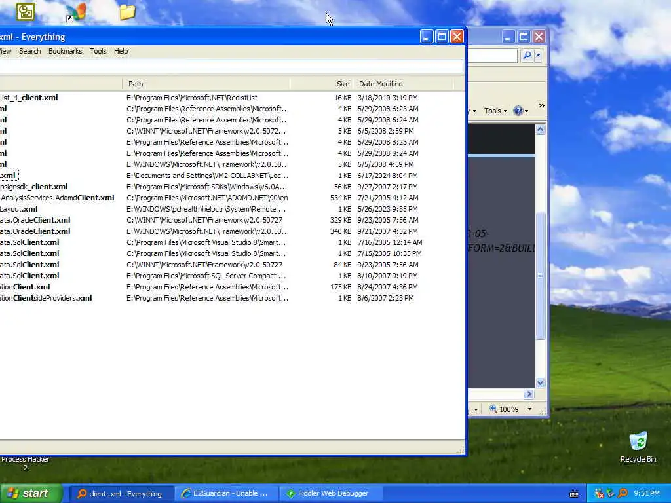This screenshot has height=503, width=671.
Task: Click the Microsoft SQL Server Compact path
Action: tap(206, 276)
